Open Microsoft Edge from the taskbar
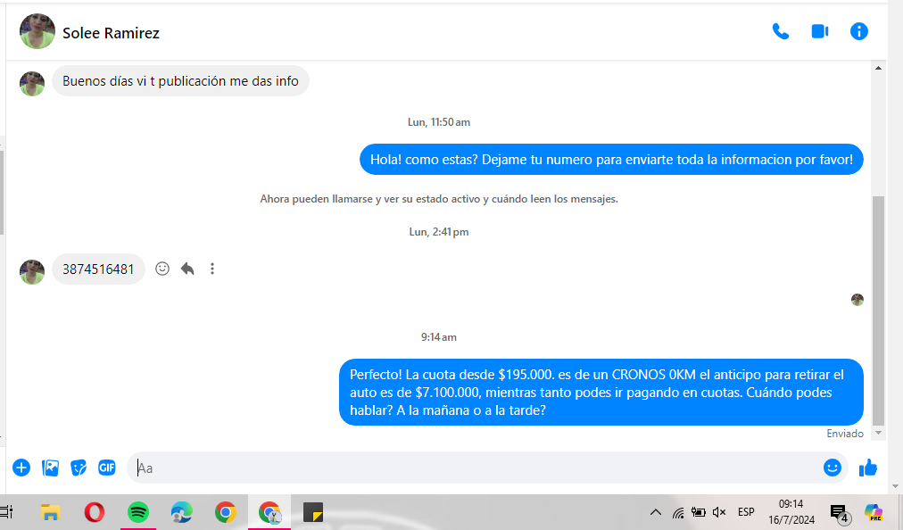The height and width of the screenshot is (530, 903). click(x=182, y=512)
